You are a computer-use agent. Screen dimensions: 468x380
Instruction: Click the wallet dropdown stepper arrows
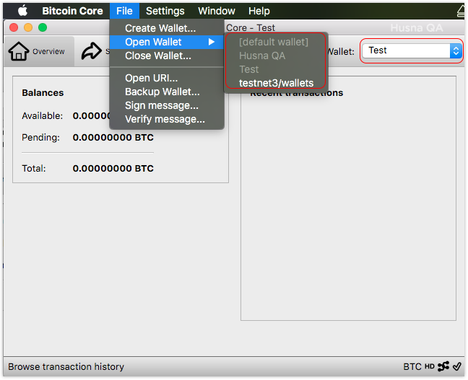tap(456, 50)
